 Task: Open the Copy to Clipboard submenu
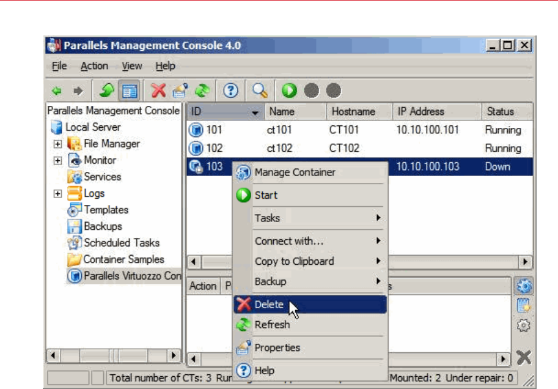click(x=310, y=261)
